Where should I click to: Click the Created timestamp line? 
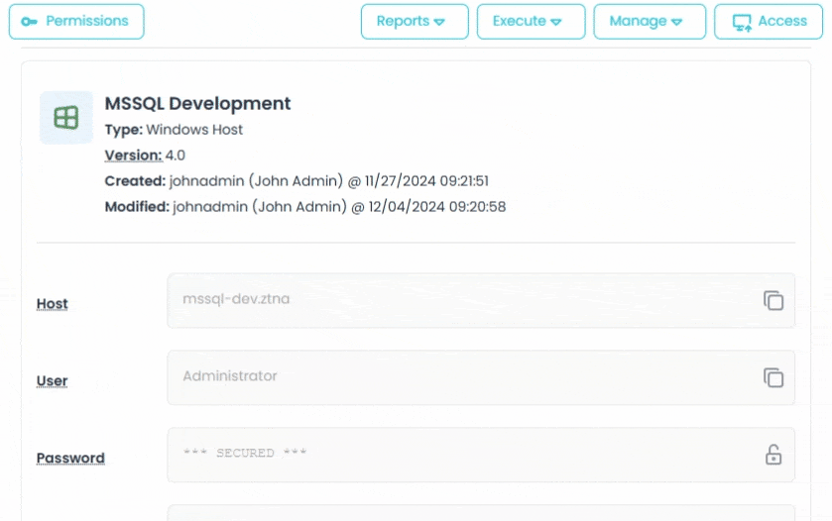[x=297, y=181]
